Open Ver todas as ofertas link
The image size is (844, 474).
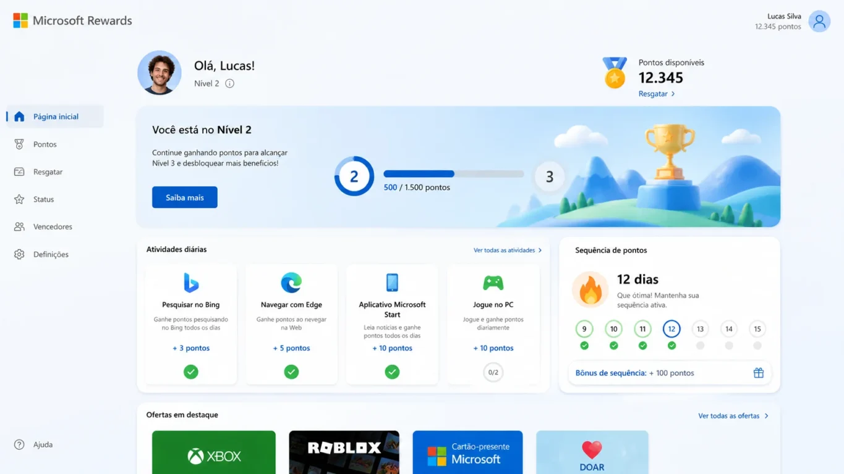[729, 416]
